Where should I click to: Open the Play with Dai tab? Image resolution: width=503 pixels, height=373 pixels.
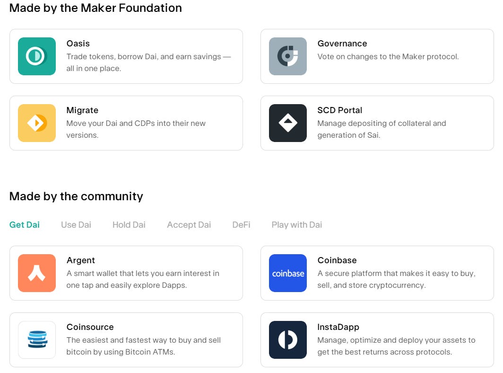(x=296, y=225)
